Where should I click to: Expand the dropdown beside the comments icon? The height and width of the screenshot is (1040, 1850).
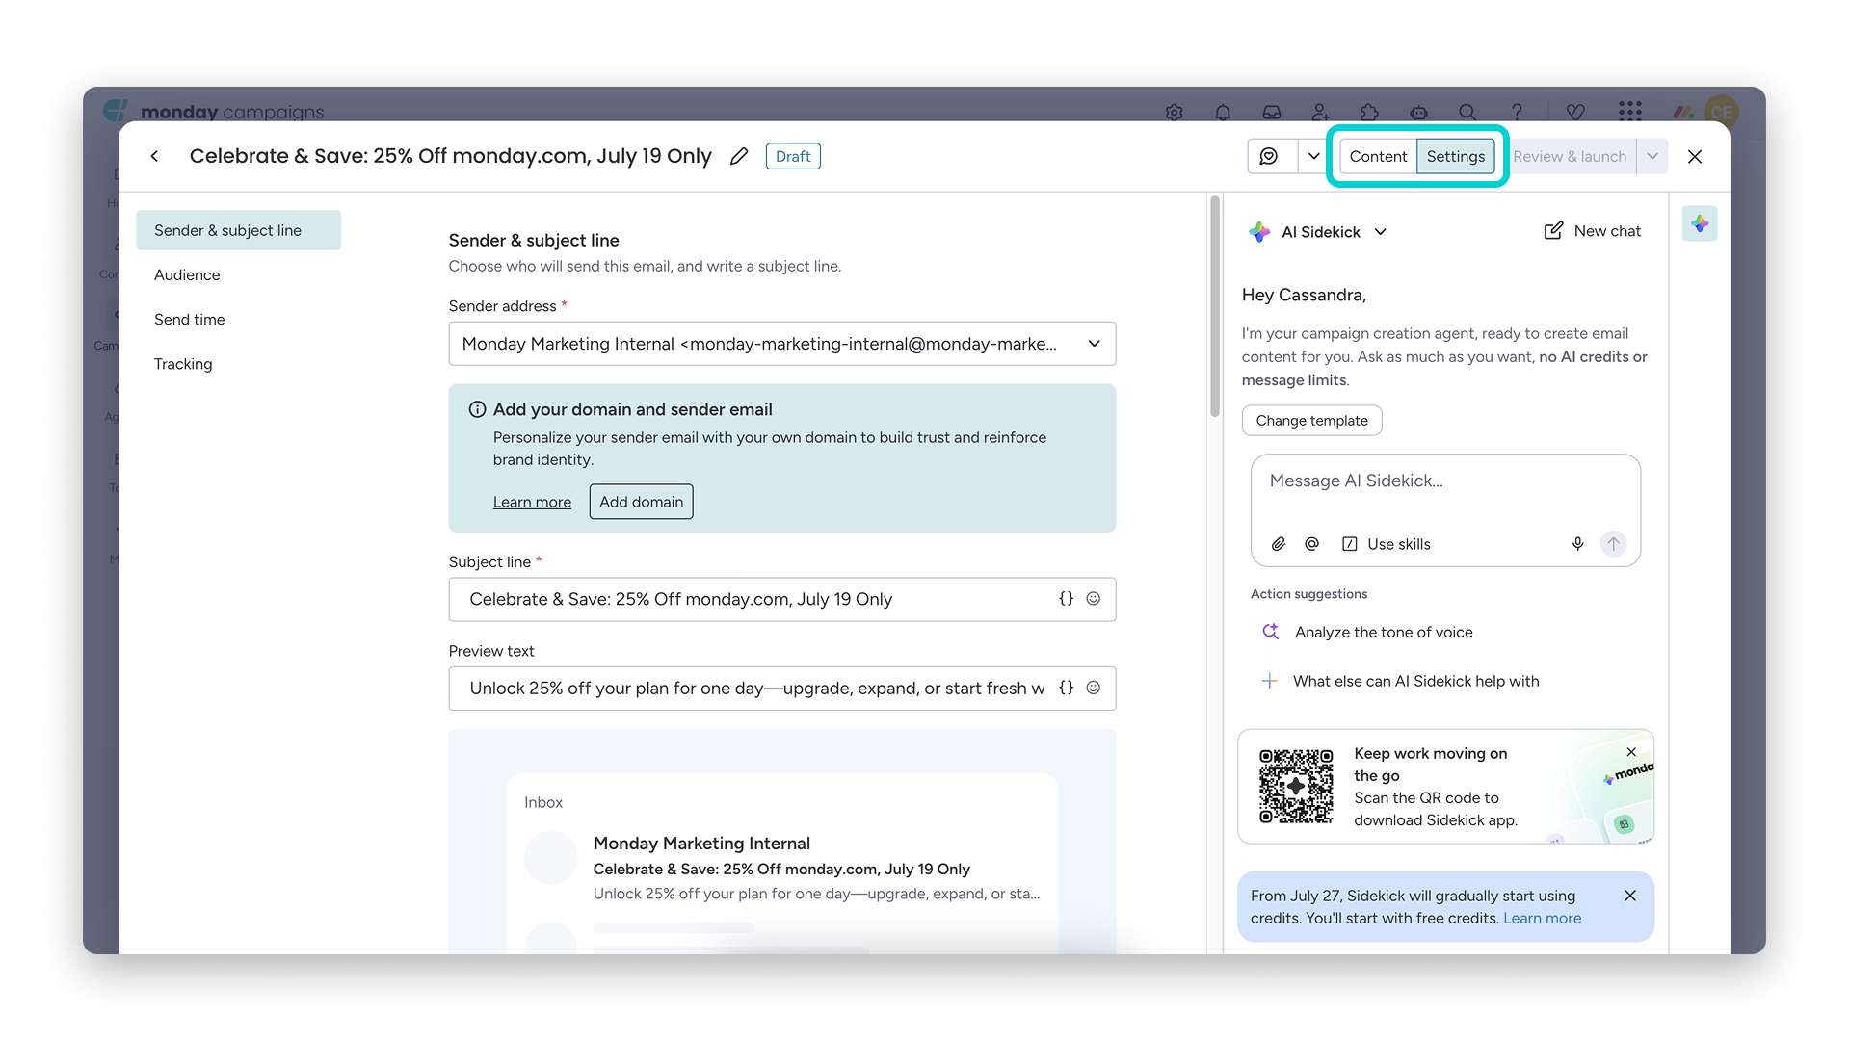(1313, 156)
